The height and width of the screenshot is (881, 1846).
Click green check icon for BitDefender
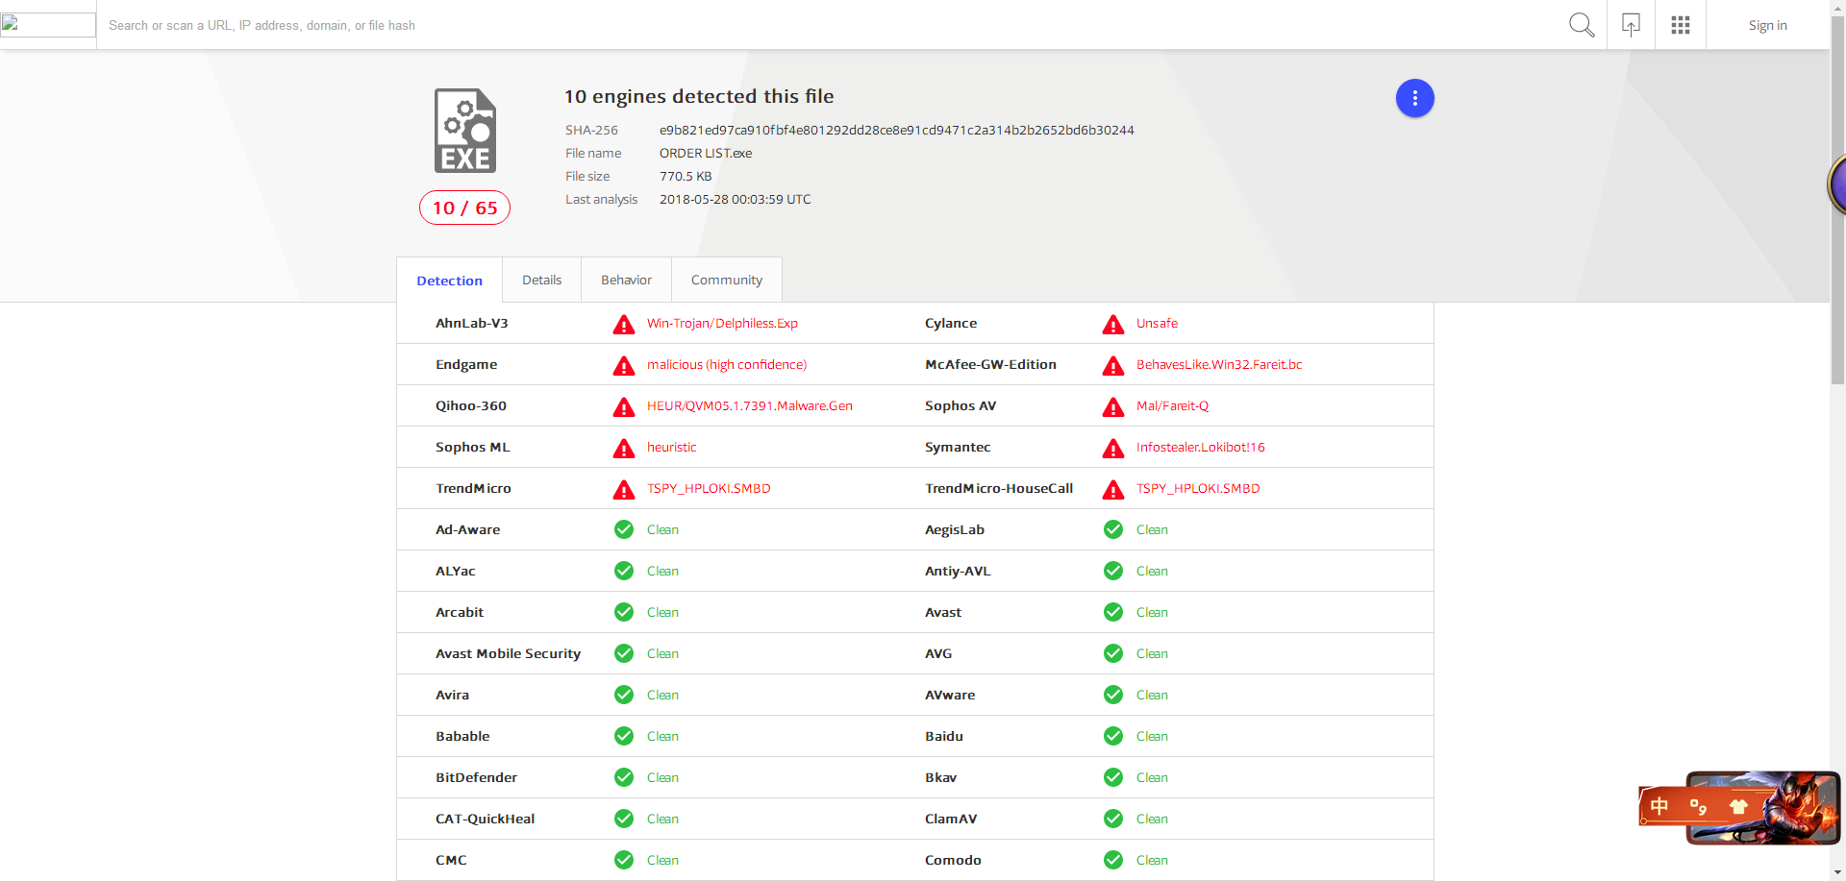point(624,777)
